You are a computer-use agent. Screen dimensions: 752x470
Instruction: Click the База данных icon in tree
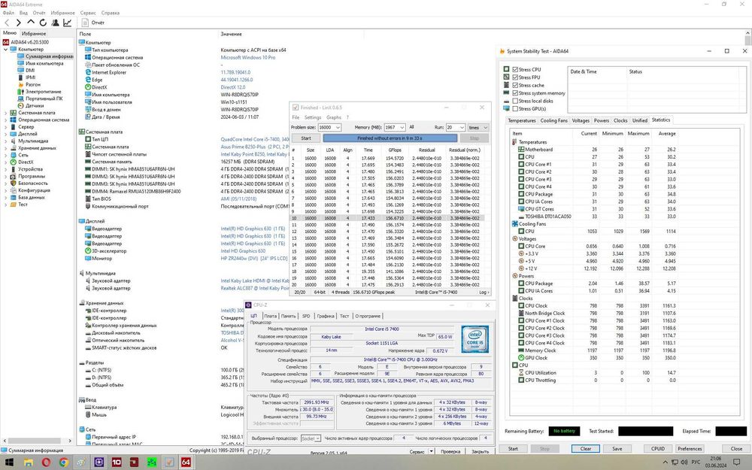tap(14, 197)
